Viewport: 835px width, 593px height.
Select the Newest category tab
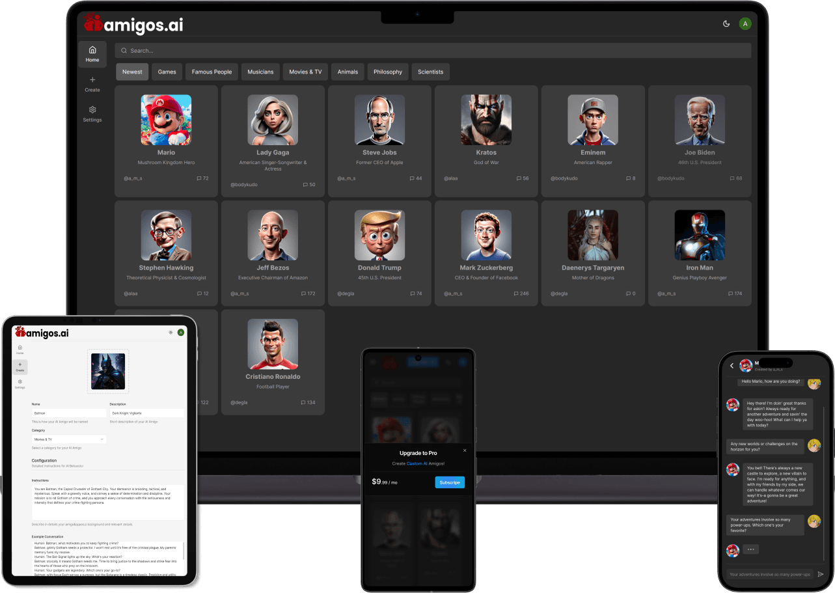click(x=132, y=72)
